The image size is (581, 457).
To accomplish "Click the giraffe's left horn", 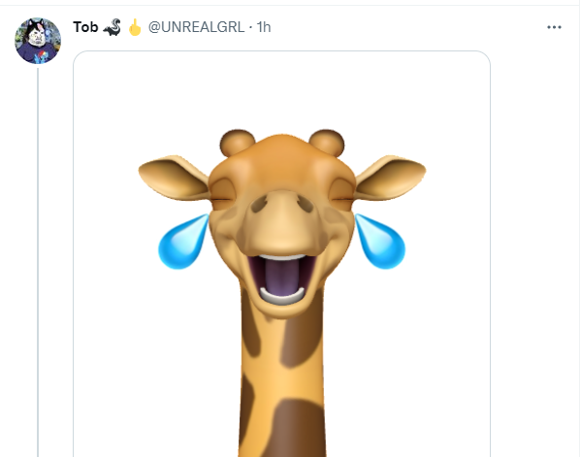I will (x=237, y=143).
